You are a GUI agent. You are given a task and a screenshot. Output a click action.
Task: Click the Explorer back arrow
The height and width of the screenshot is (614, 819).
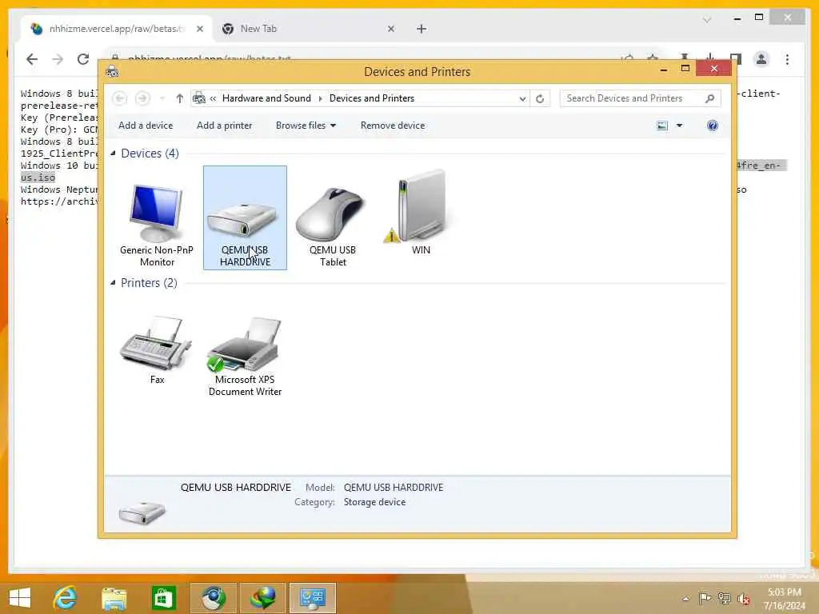point(120,98)
